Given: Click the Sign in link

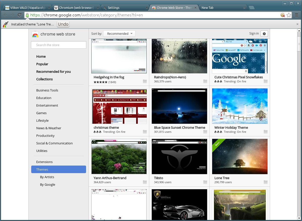Looking at the screenshot, I should click(254, 34).
